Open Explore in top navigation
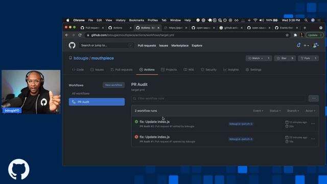Image resolution: width=327 pixels, height=184 pixels. tap(197, 45)
